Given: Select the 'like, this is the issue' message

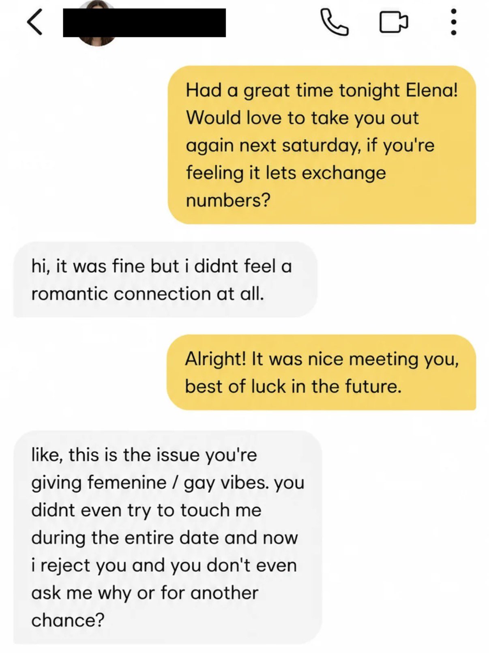Looking at the screenshot, I should coord(168,537).
